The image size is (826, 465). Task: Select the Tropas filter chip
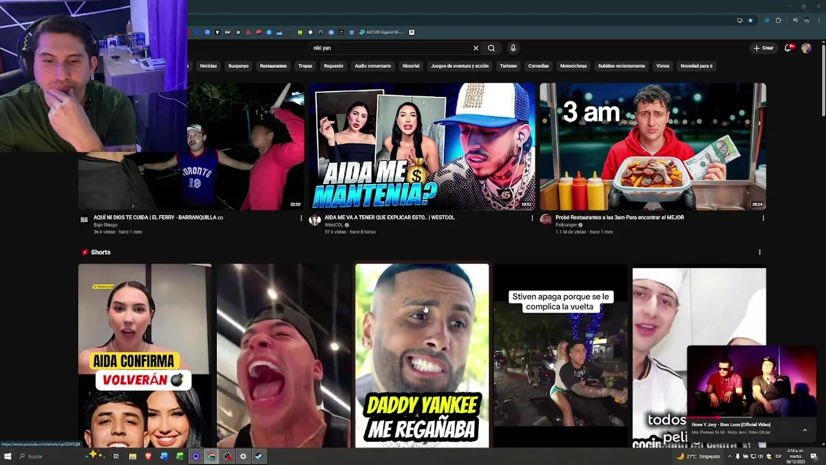tap(305, 66)
